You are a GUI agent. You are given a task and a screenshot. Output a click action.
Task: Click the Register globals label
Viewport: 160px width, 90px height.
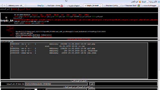[x=19, y=23]
